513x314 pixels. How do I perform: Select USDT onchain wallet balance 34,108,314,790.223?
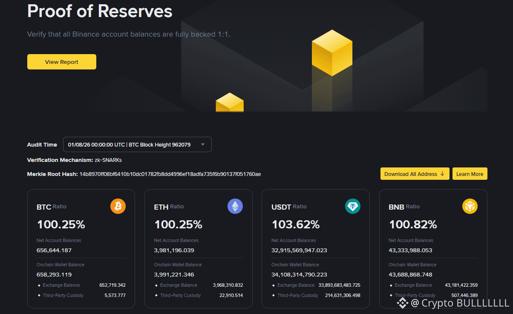pos(299,274)
